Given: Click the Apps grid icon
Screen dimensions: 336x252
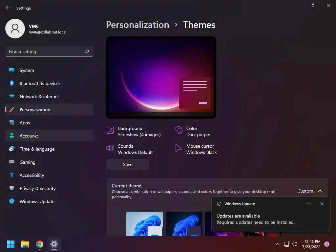Looking at the screenshot, I should (12, 122).
